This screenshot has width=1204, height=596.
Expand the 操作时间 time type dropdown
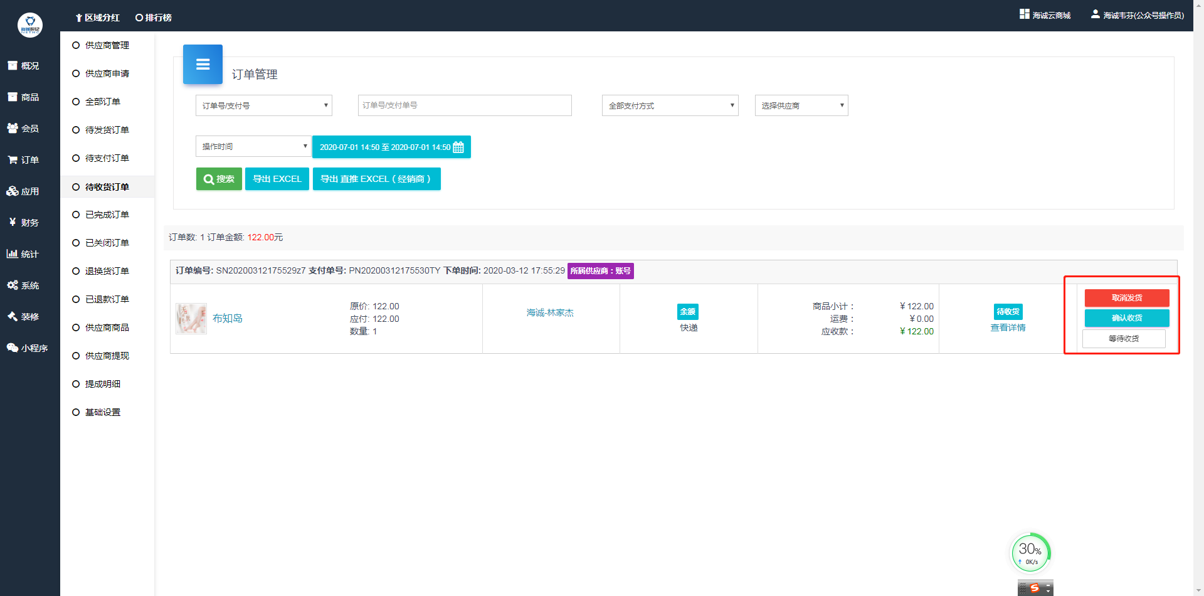(x=253, y=146)
